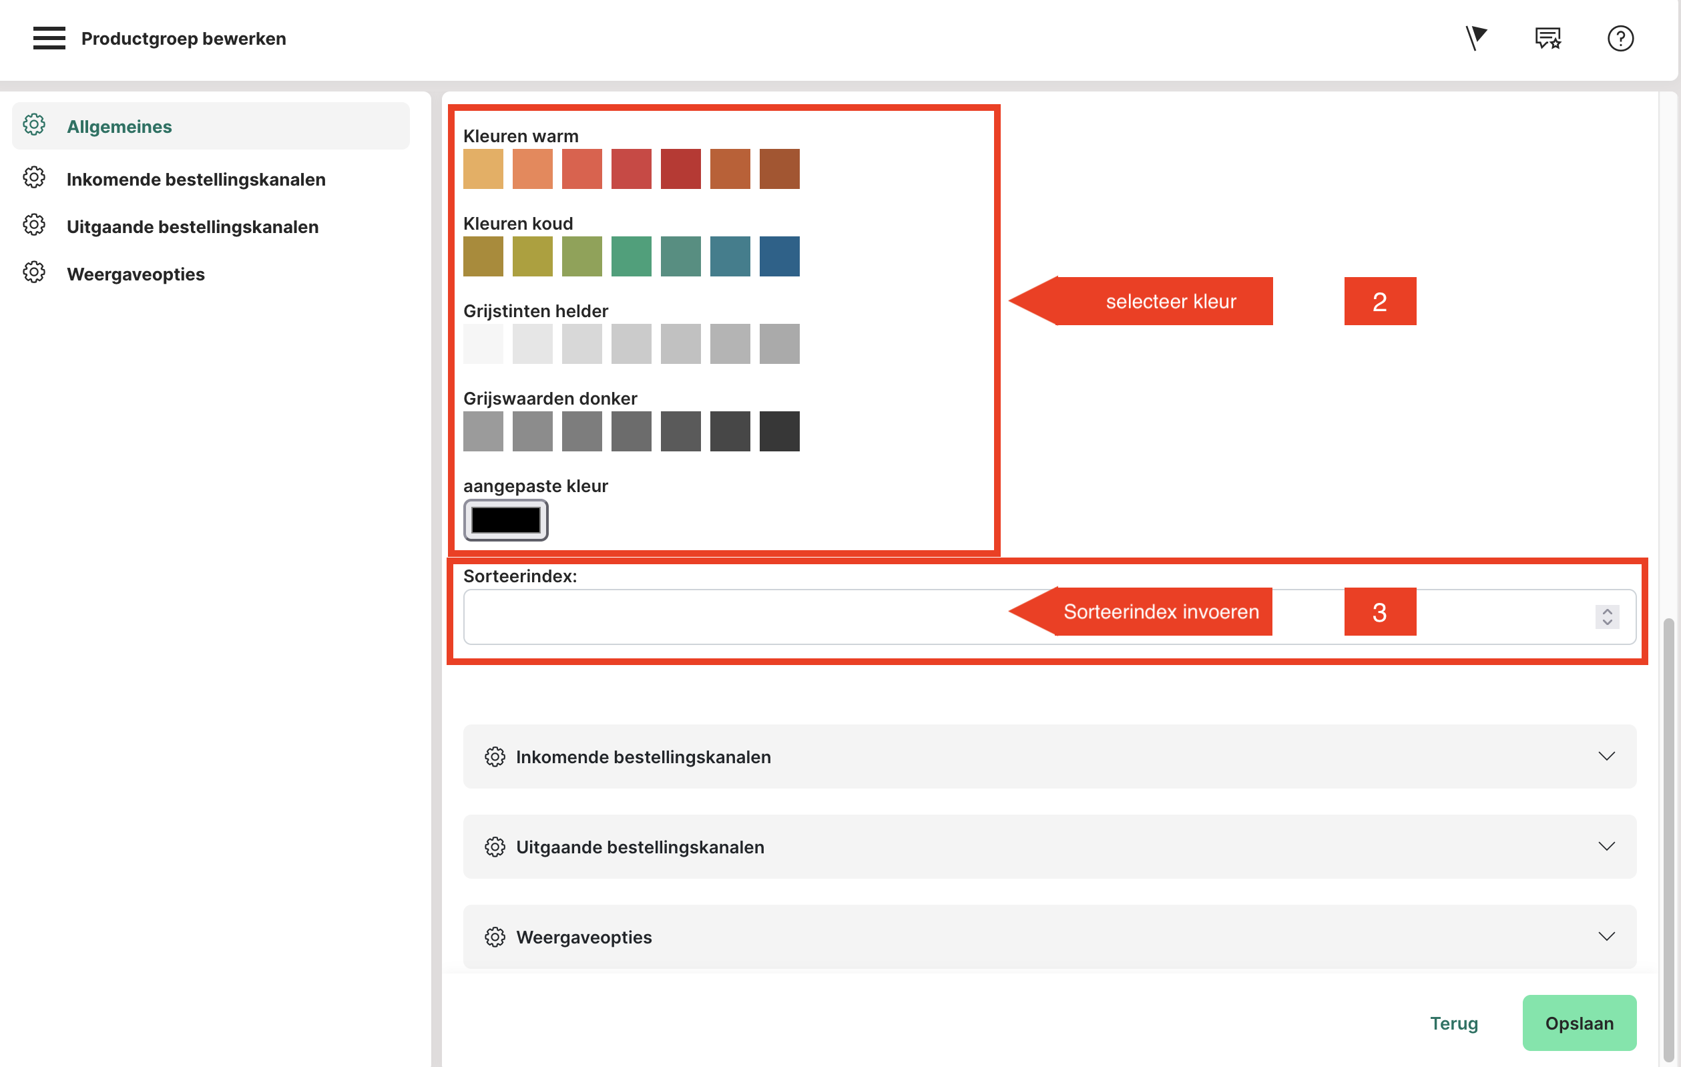Select Inkomende bestellingskanalen in sidebar
Viewport: 1681px width, 1067px height.
tap(196, 180)
